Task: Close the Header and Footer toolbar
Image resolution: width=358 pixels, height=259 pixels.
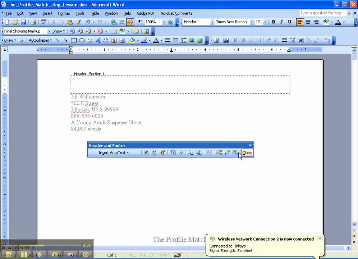Action: point(247,153)
